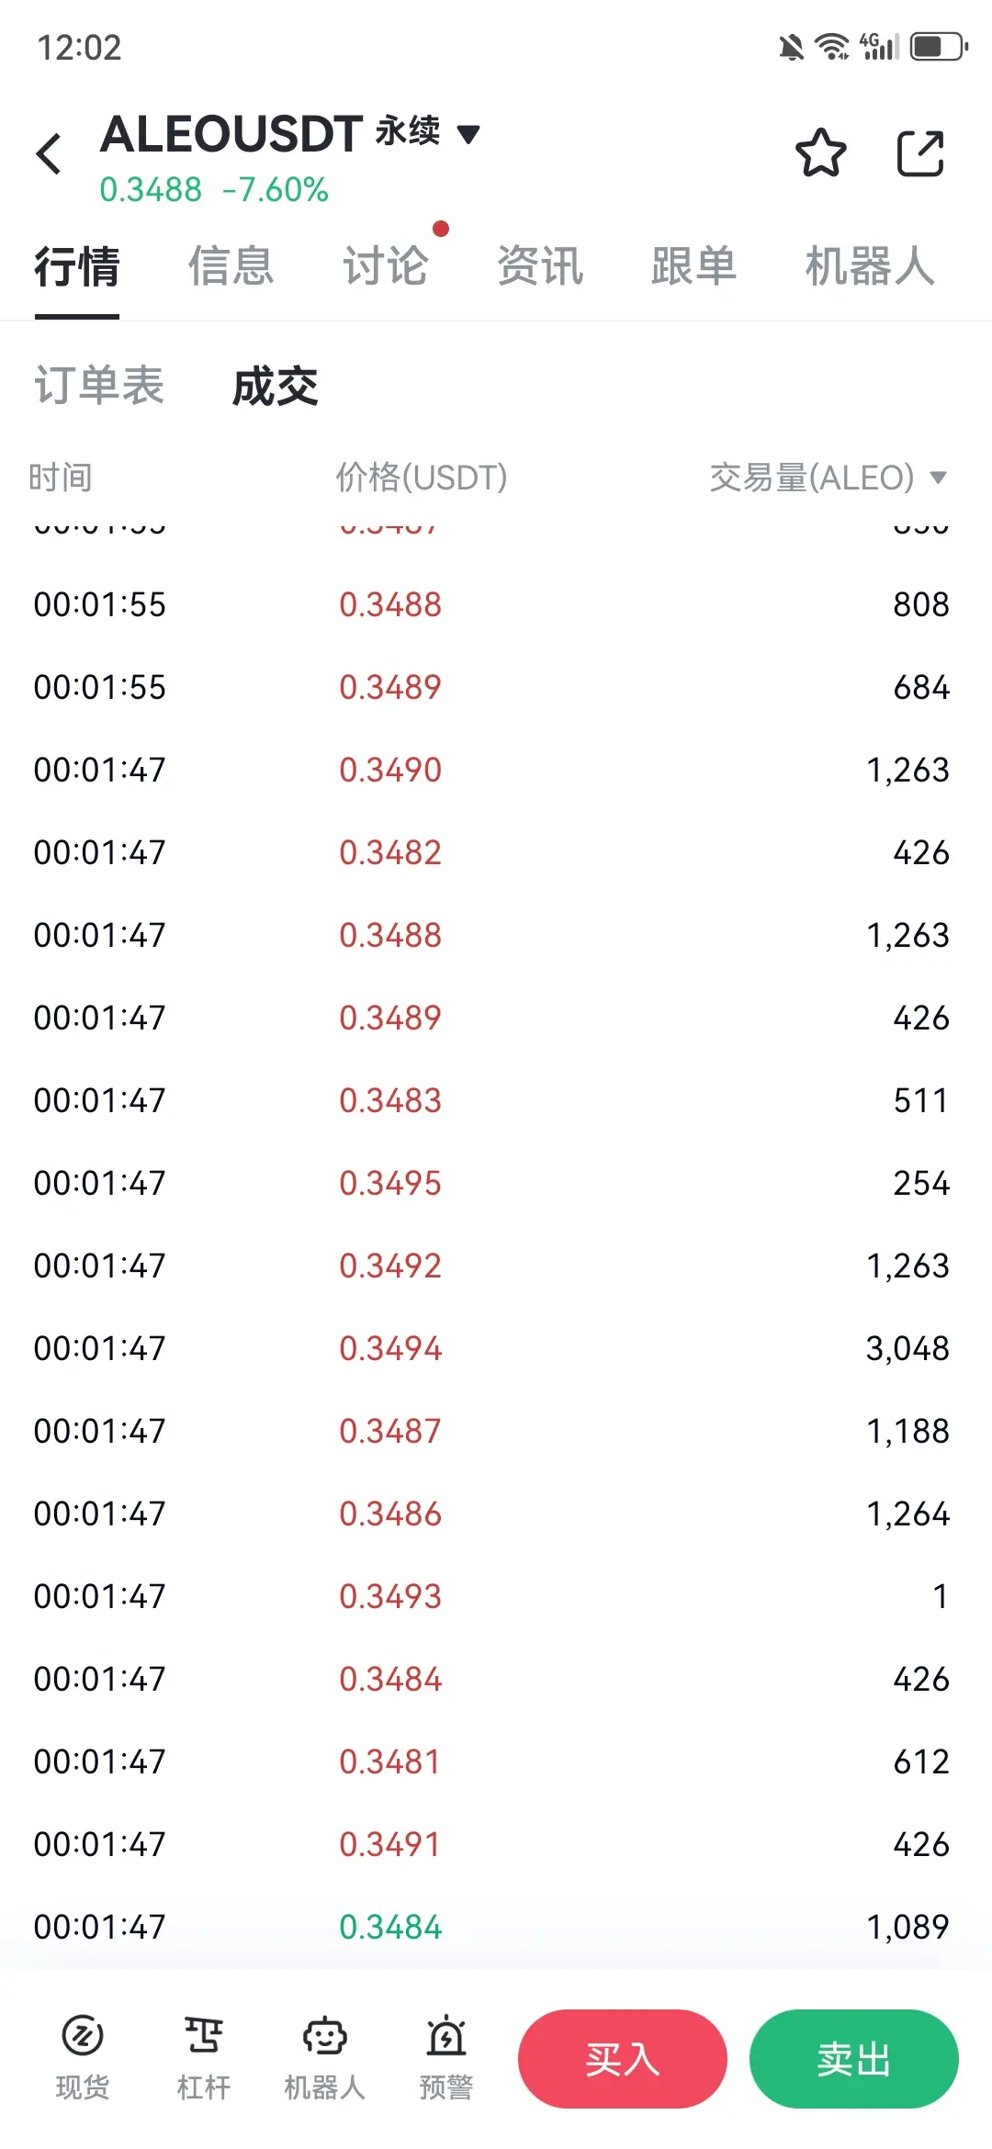The width and height of the screenshot is (992, 2149).
Task: Switch to the 订单表 order book view
Action: click(99, 386)
